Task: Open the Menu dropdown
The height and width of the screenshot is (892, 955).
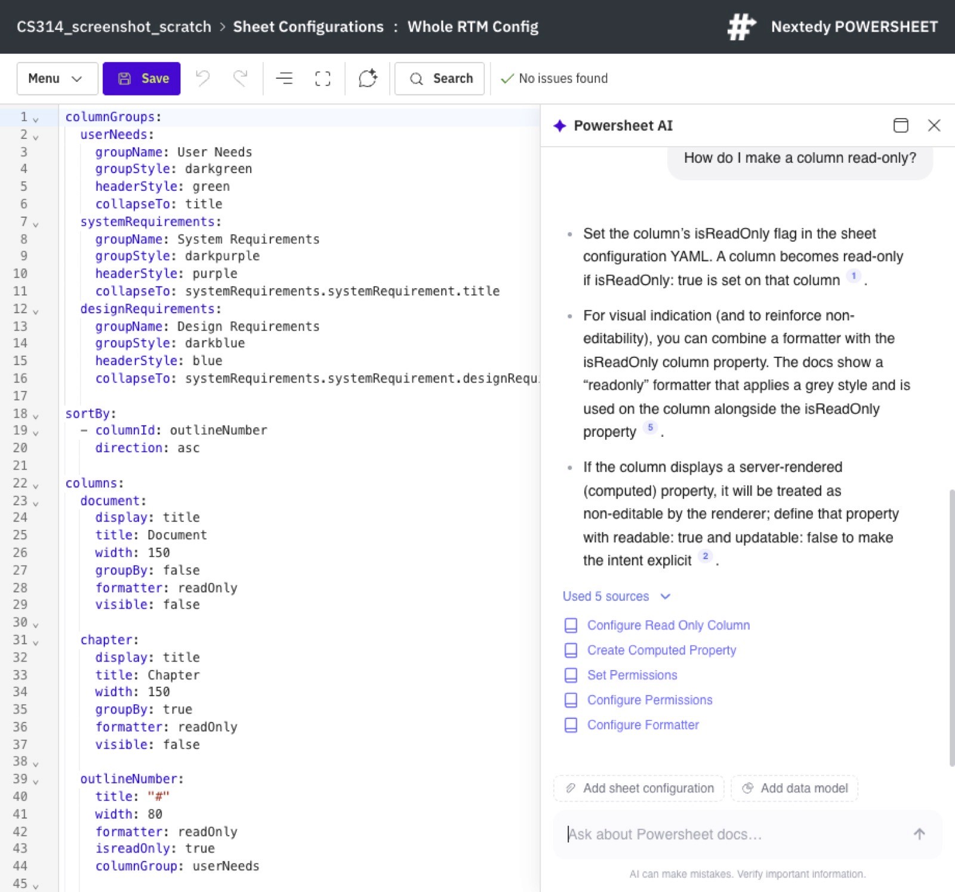Action: [57, 78]
